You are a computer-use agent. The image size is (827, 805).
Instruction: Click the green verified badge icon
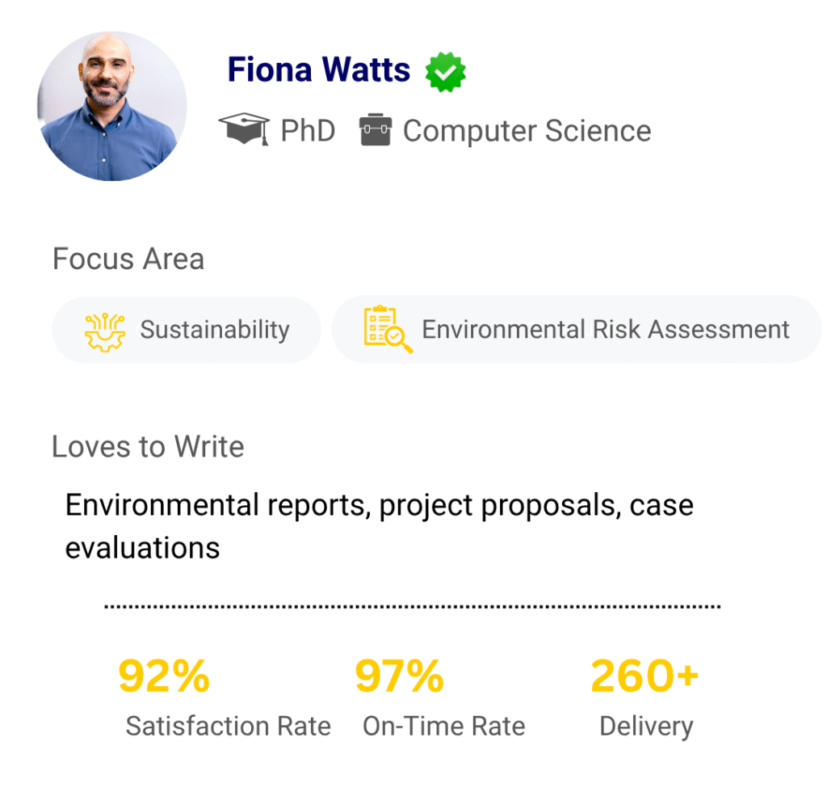pos(446,72)
